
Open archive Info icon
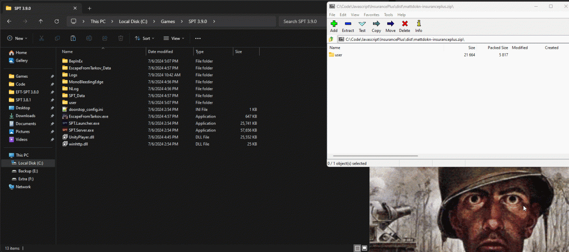[418, 26]
